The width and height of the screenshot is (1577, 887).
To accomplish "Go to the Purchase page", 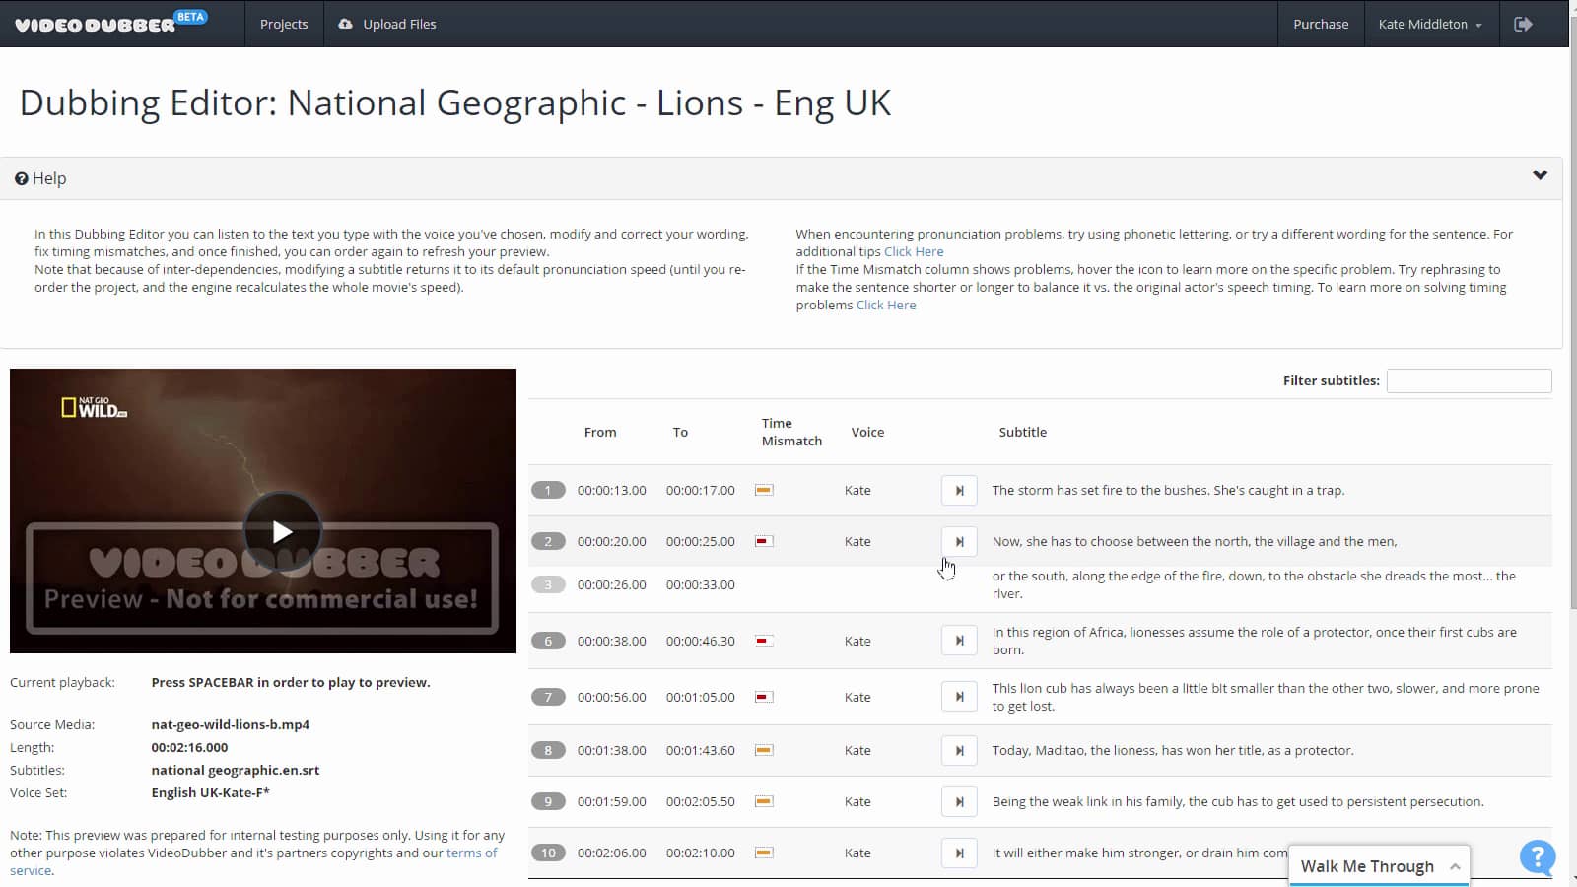I will tap(1321, 24).
